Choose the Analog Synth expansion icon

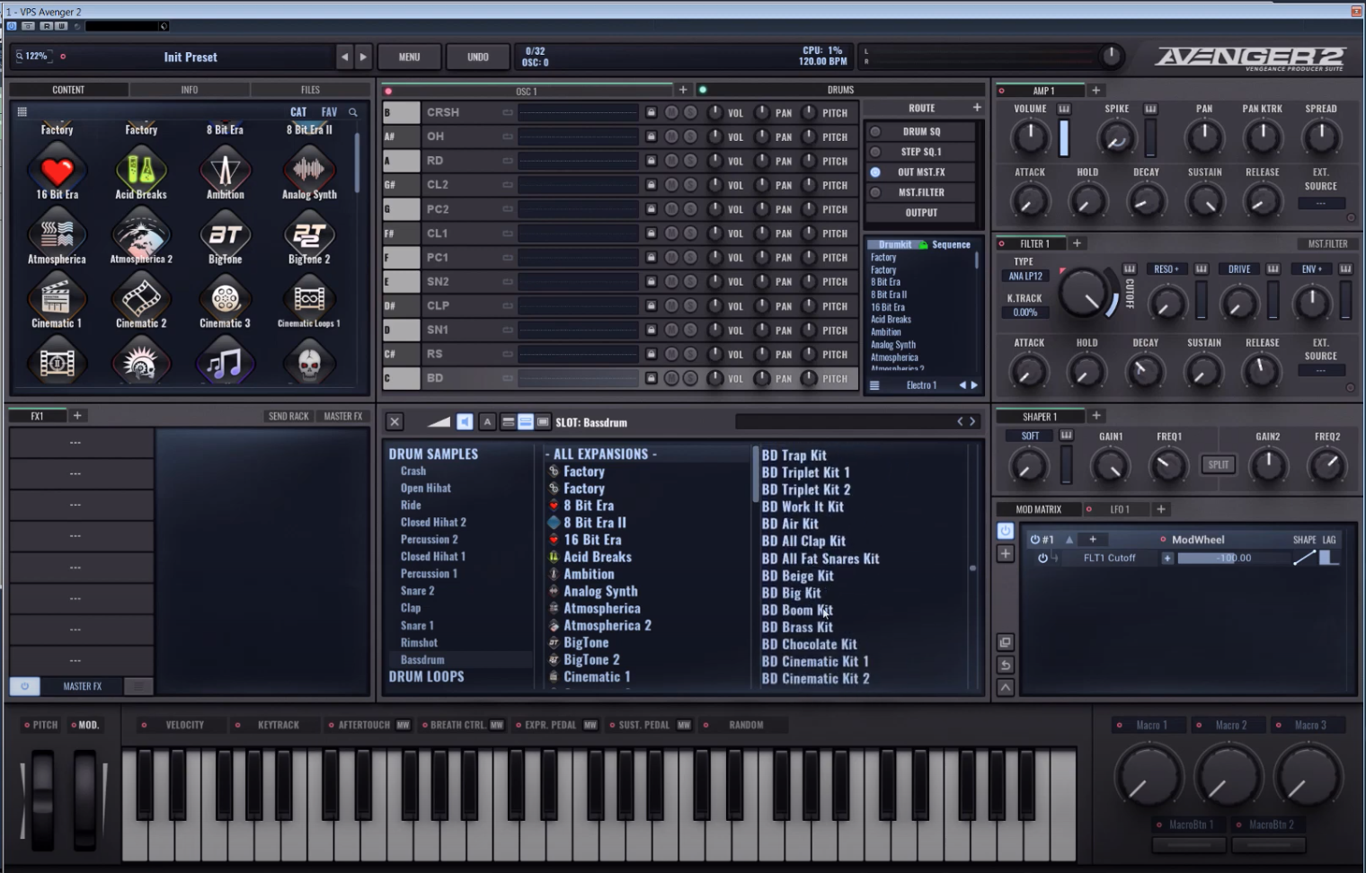(308, 169)
